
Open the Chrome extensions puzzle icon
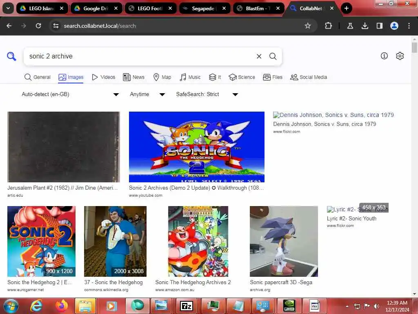pyautogui.click(x=329, y=26)
